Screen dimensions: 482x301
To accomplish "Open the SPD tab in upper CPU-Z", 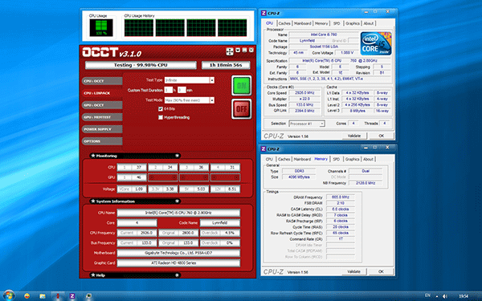I will tap(337, 23).
